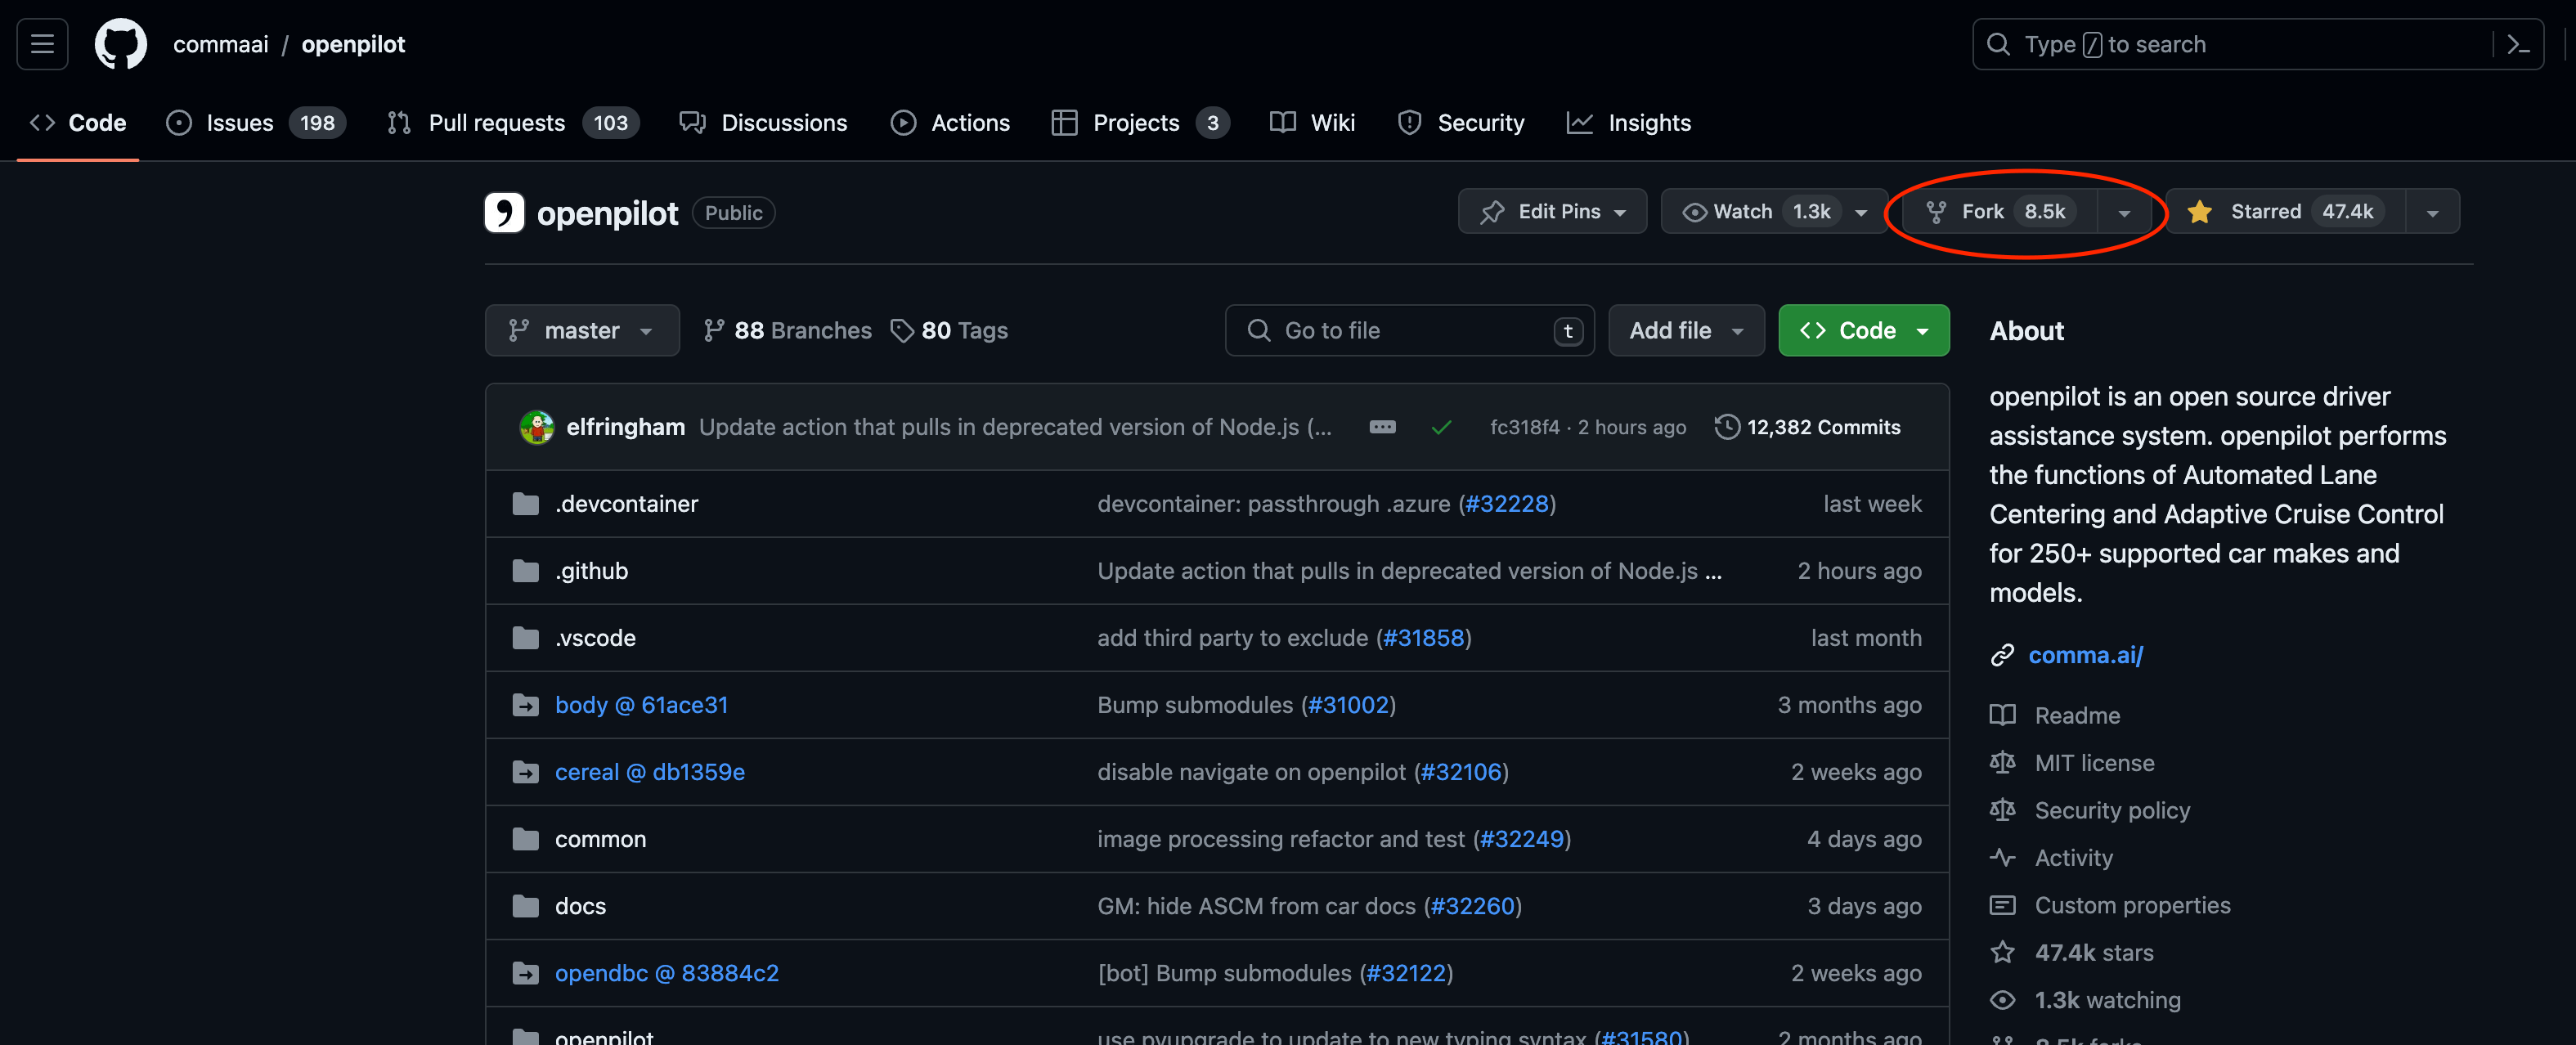Open the comma.ai/ website link

[2086, 655]
